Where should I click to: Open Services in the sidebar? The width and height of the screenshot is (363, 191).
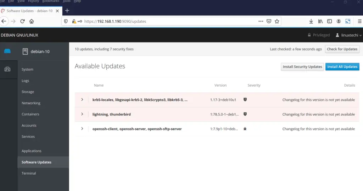(x=28, y=137)
